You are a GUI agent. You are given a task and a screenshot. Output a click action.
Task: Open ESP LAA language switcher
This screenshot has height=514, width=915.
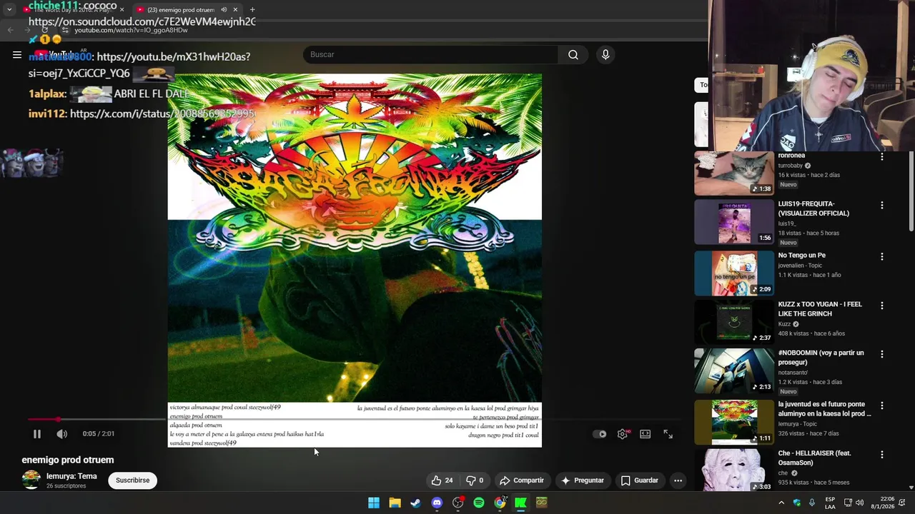[x=830, y=503]
